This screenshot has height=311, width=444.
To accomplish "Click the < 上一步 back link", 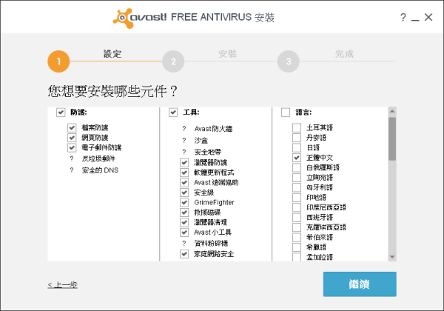I will point(63,284).
